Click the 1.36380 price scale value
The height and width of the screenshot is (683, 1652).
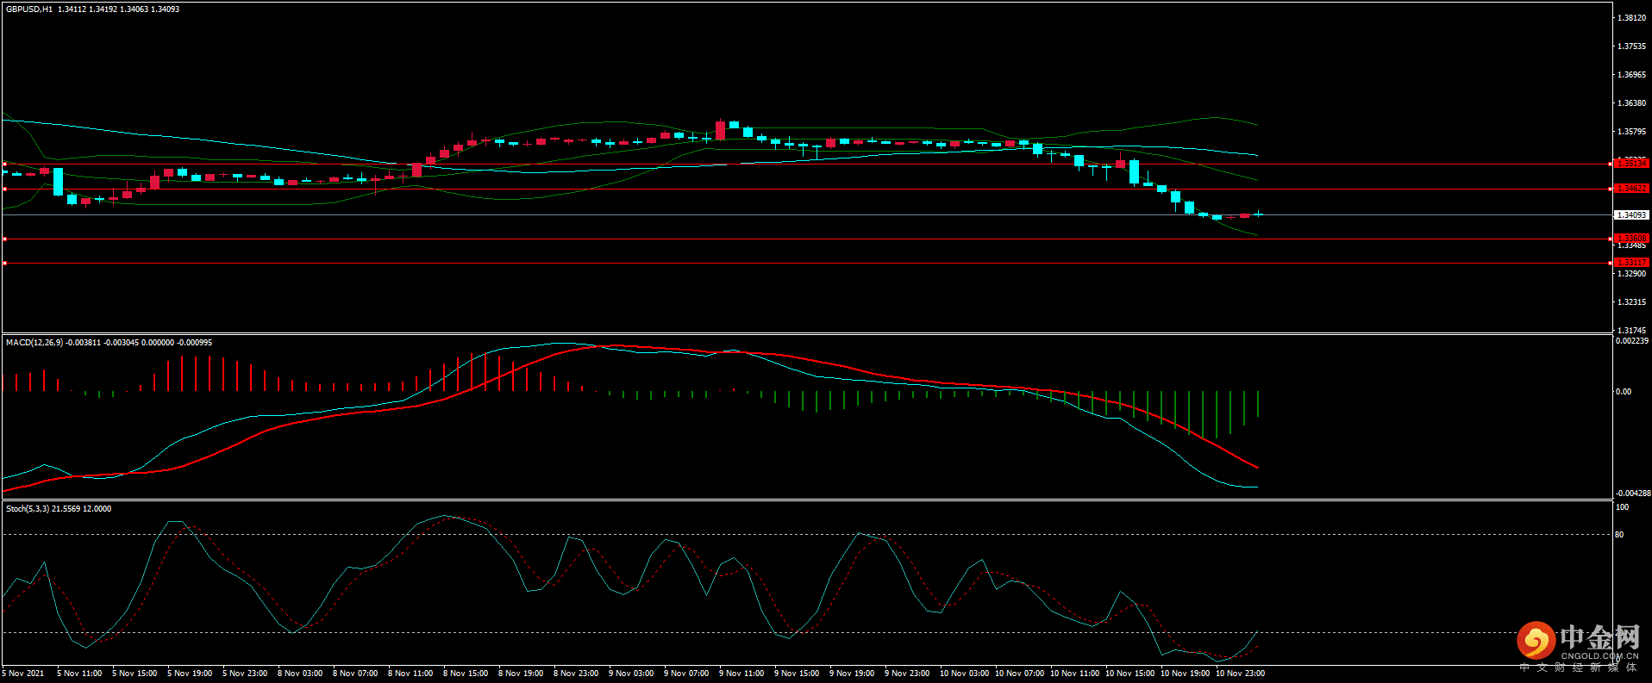point(1631,103)
